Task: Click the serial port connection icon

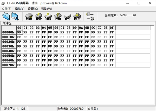Action: tap(90, 17)
